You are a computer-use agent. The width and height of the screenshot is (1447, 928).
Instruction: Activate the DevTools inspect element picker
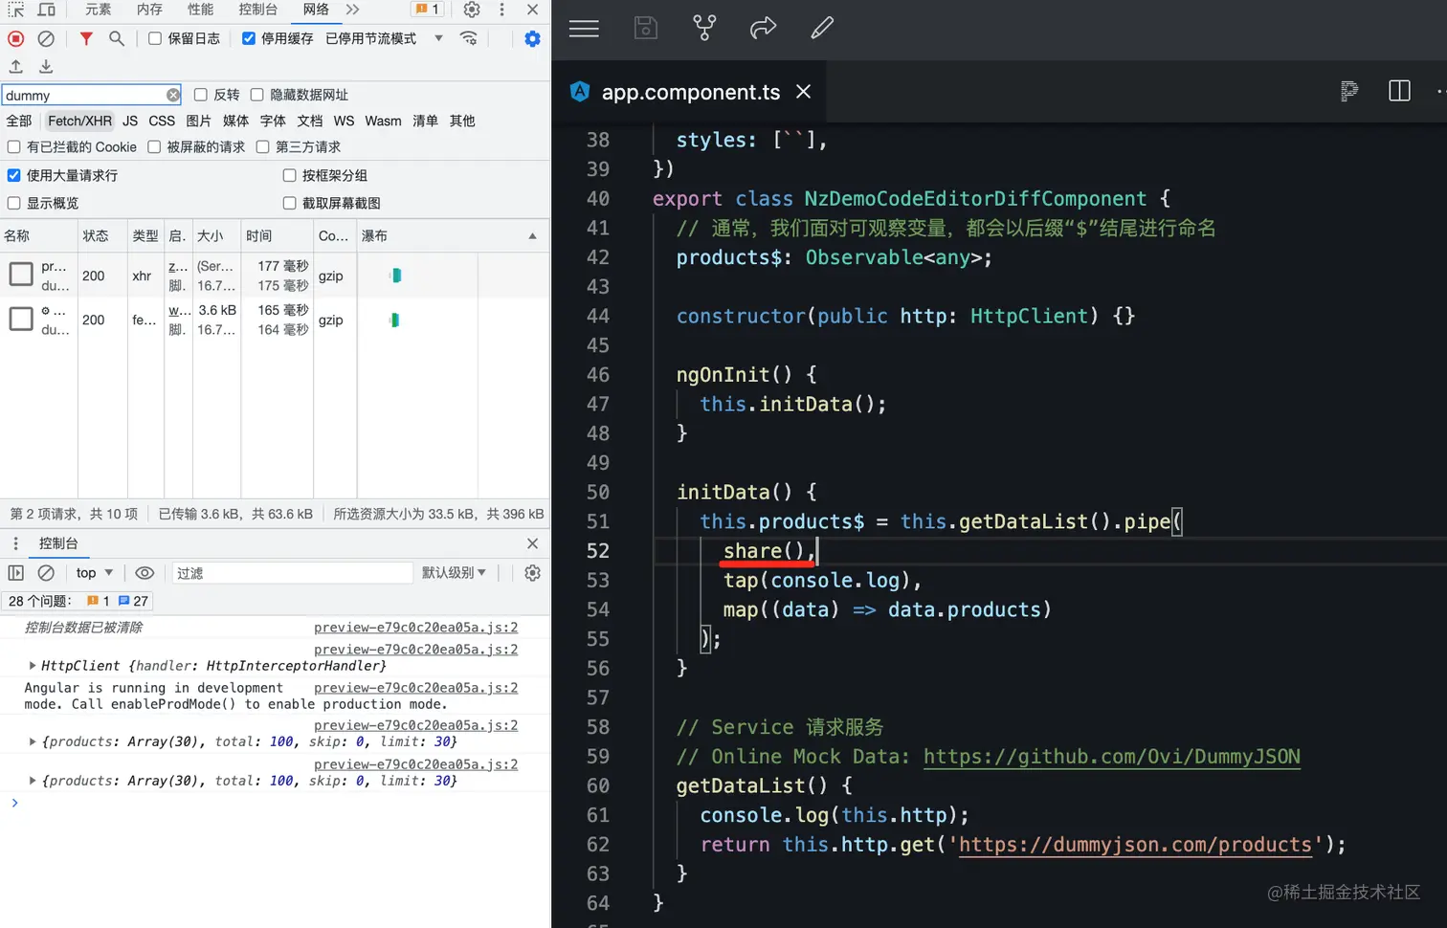(x=16, y=10)
